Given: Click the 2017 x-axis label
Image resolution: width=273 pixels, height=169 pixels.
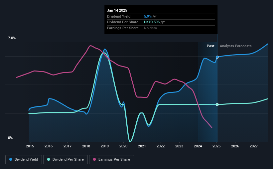Looking at the screenshot, I should [68, 146].
